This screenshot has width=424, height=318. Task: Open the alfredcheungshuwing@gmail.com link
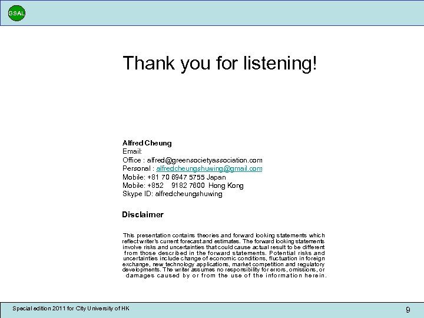click(209, 168)
